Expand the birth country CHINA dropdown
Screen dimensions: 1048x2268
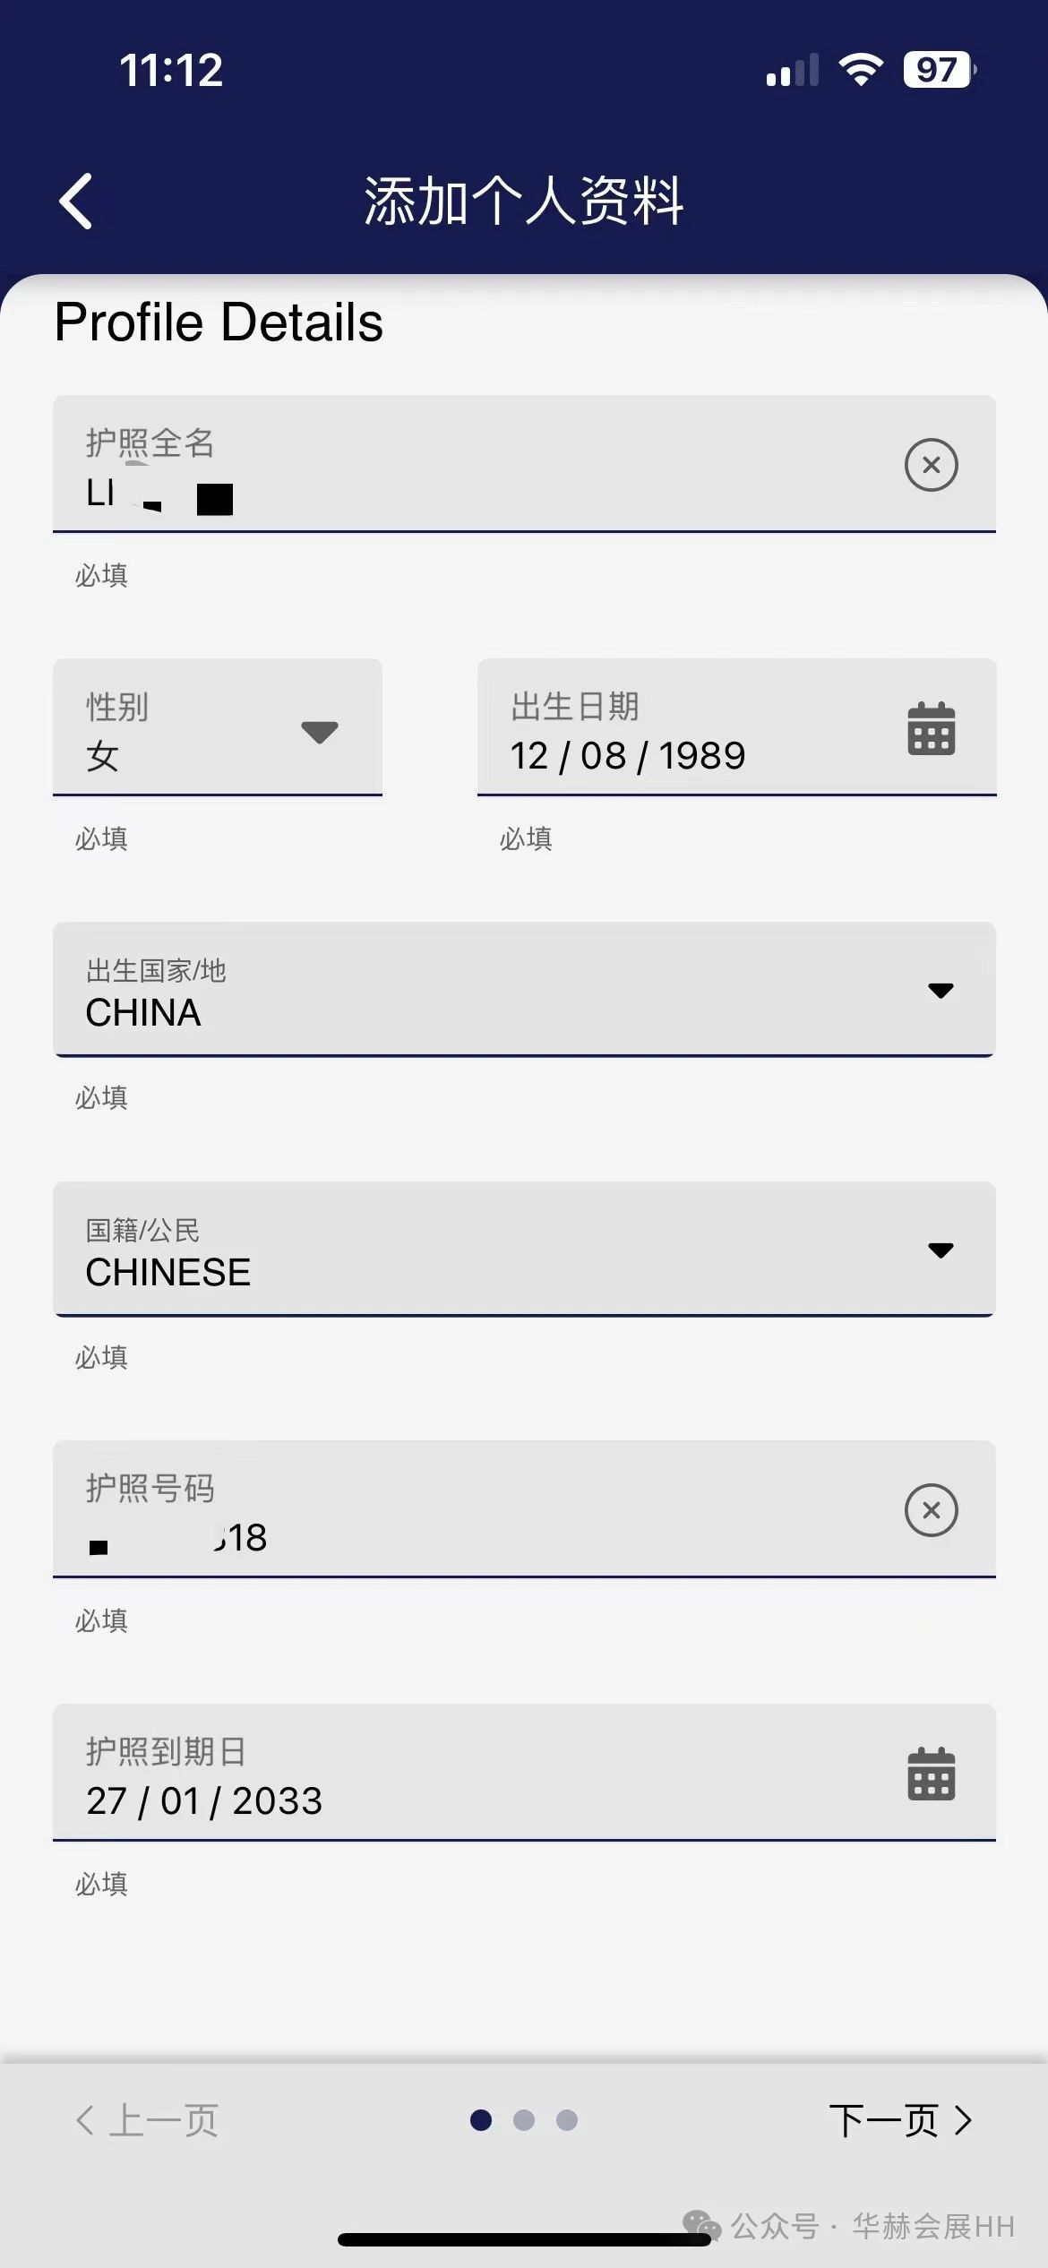(x=525, y=990)
